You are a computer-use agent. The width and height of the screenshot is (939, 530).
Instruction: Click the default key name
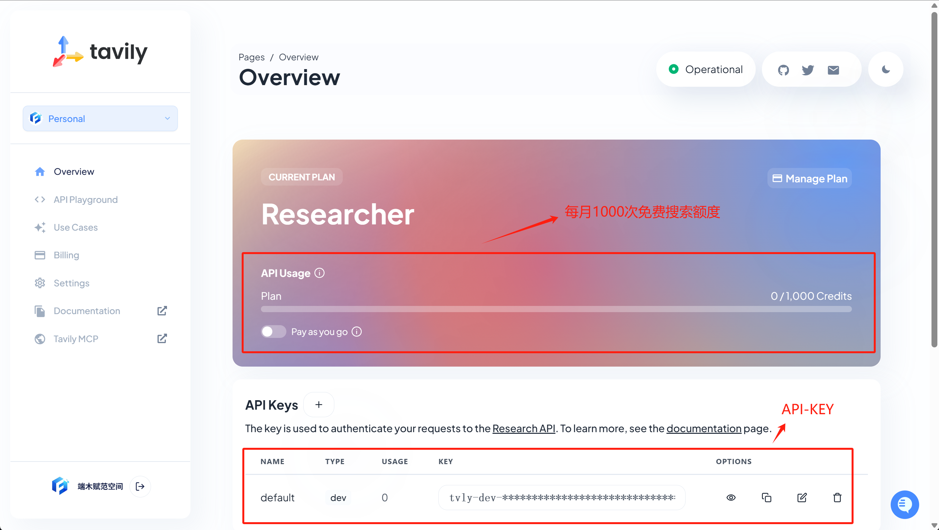[x=277, y=498]
